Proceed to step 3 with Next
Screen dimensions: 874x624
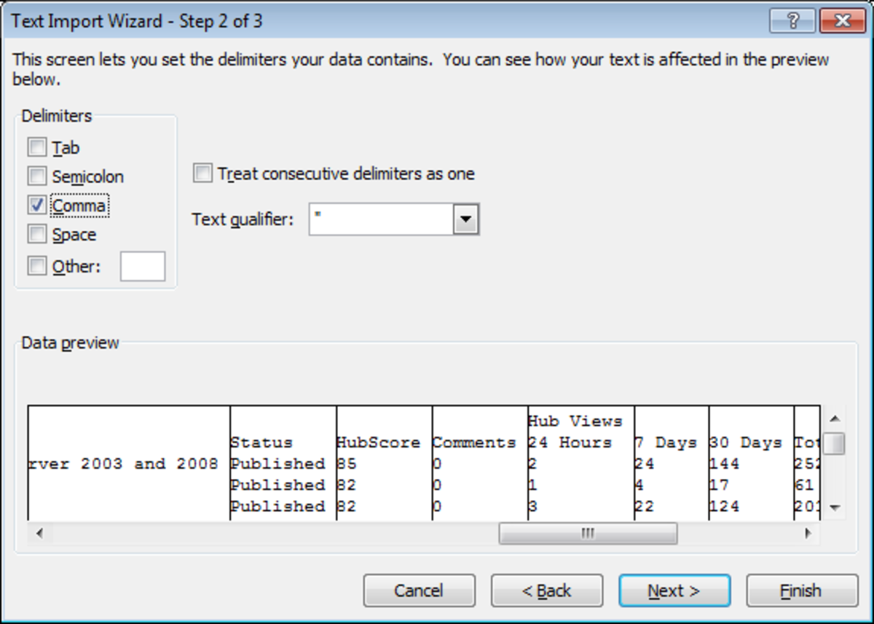674,590
